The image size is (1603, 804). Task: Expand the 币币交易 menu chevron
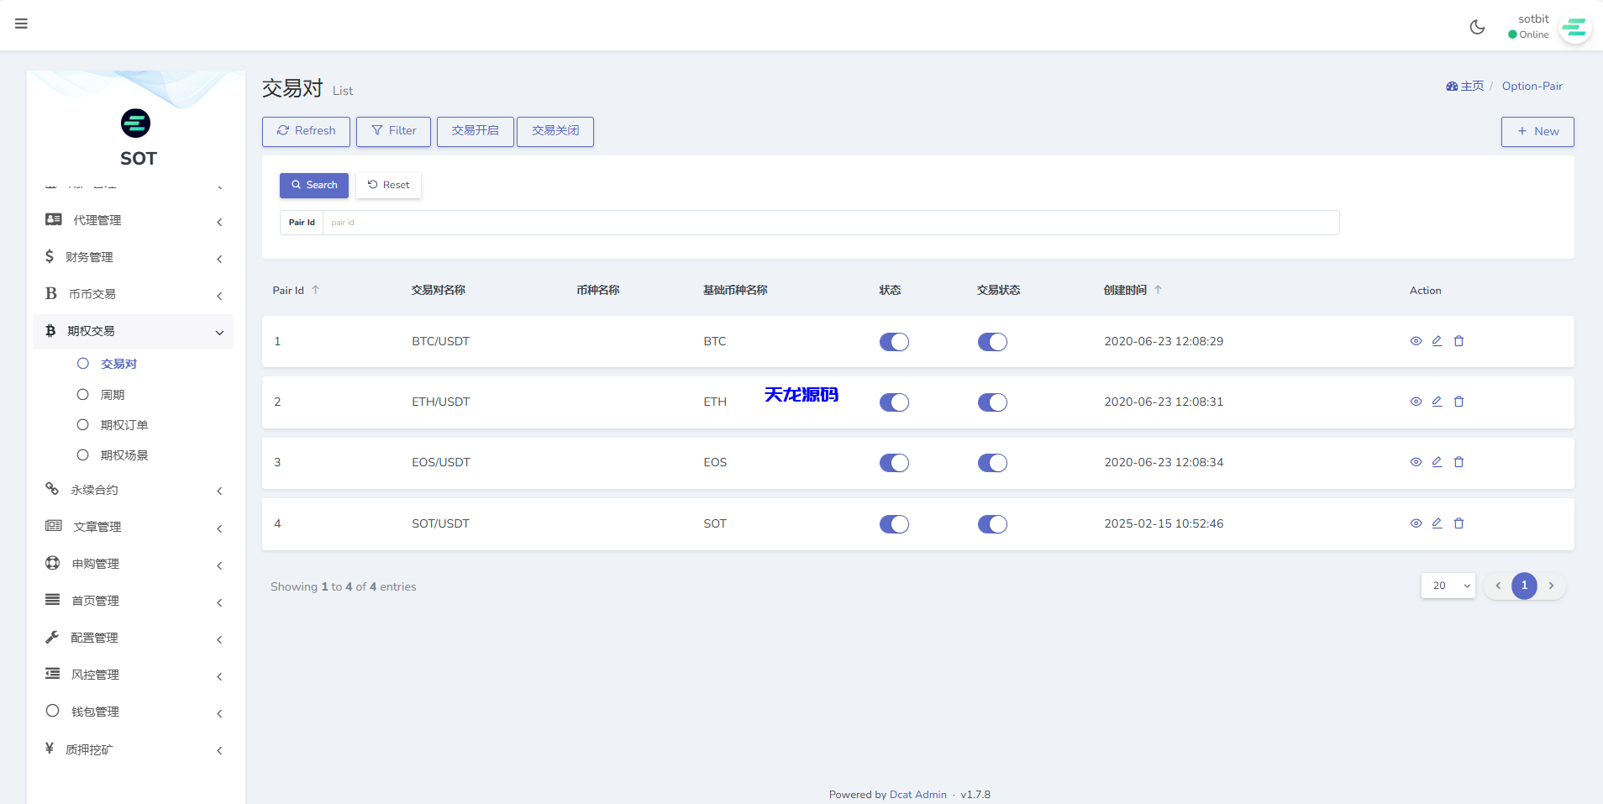coord(219,296)
